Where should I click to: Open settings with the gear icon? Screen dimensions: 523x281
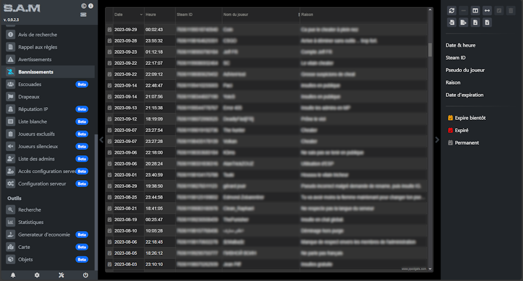[37, 275]
